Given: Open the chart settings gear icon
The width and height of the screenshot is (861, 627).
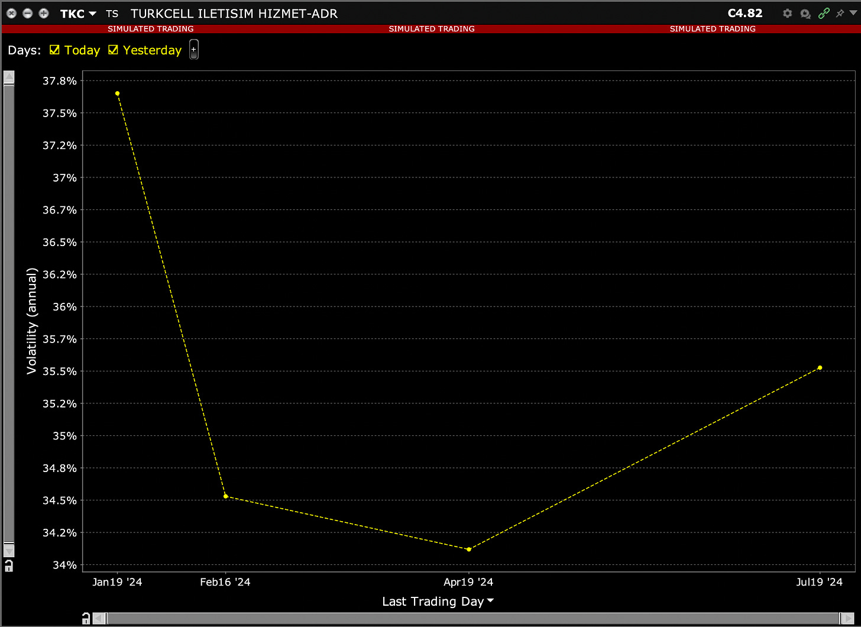Looking at the screenshot, I should (x=787, y=13).
